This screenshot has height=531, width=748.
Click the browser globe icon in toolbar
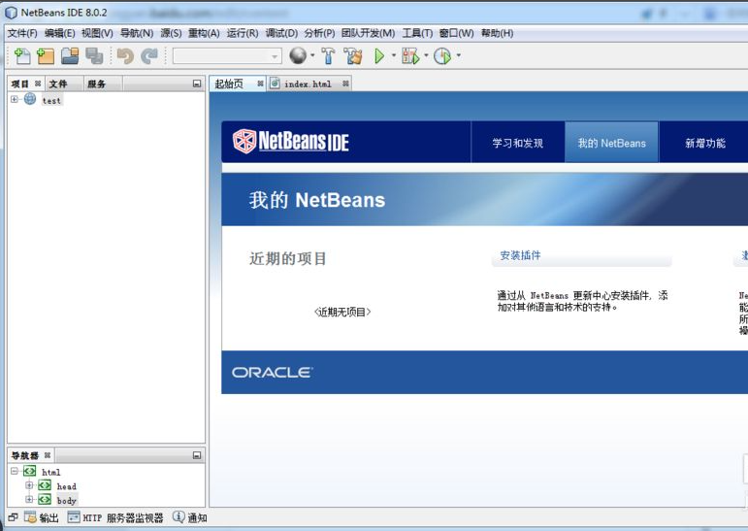(x=298, y=55)
